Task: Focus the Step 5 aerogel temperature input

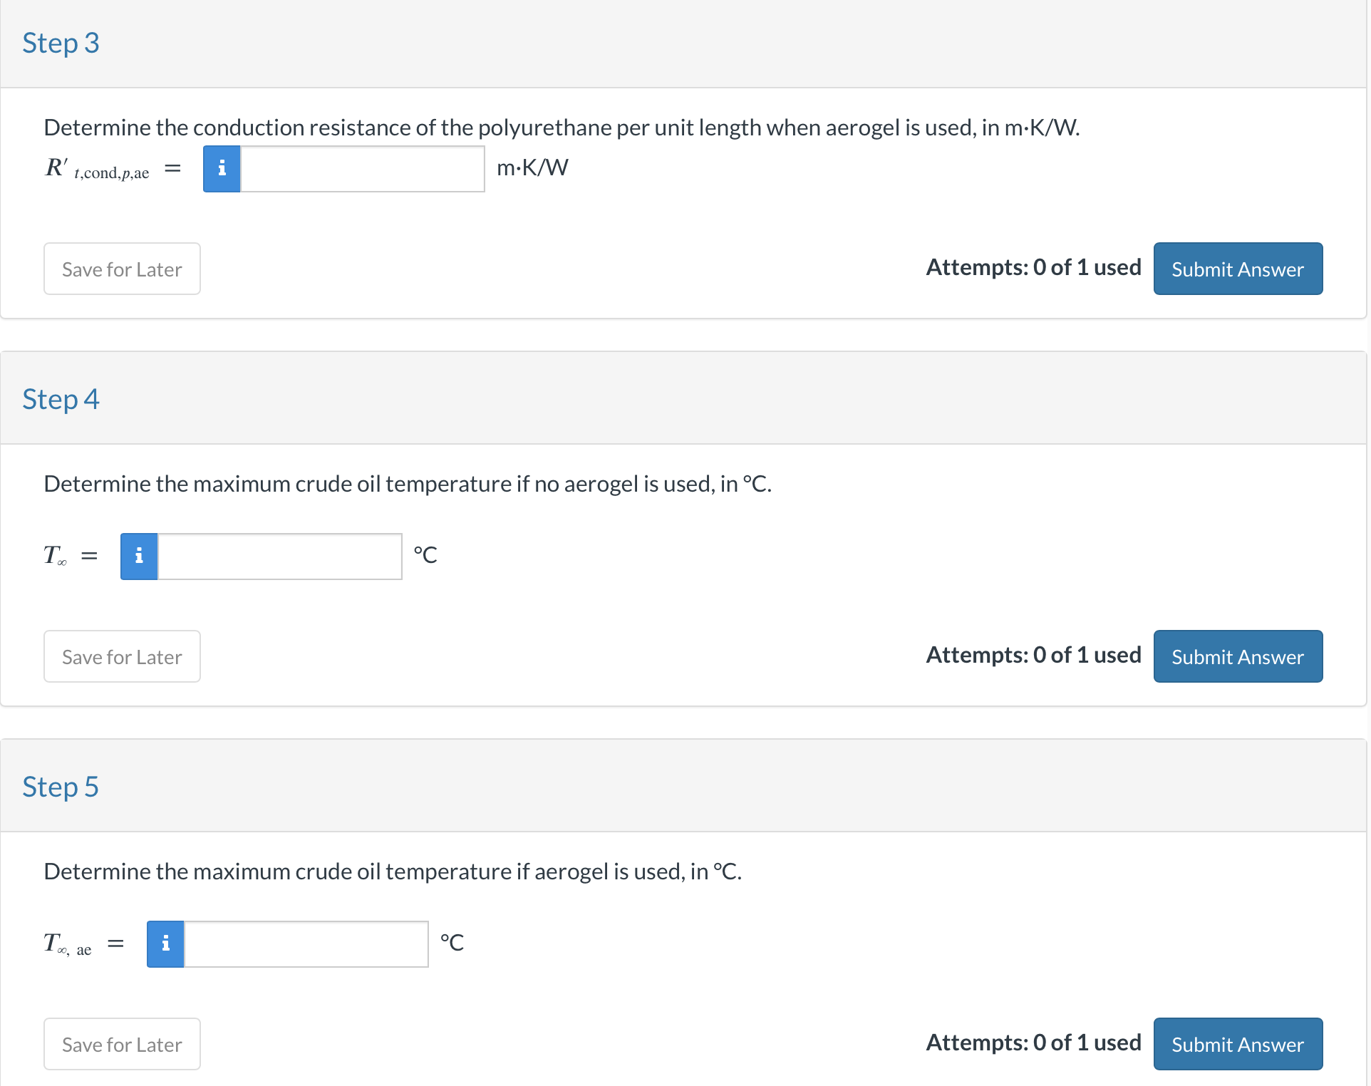Action: tap(306, 944)
